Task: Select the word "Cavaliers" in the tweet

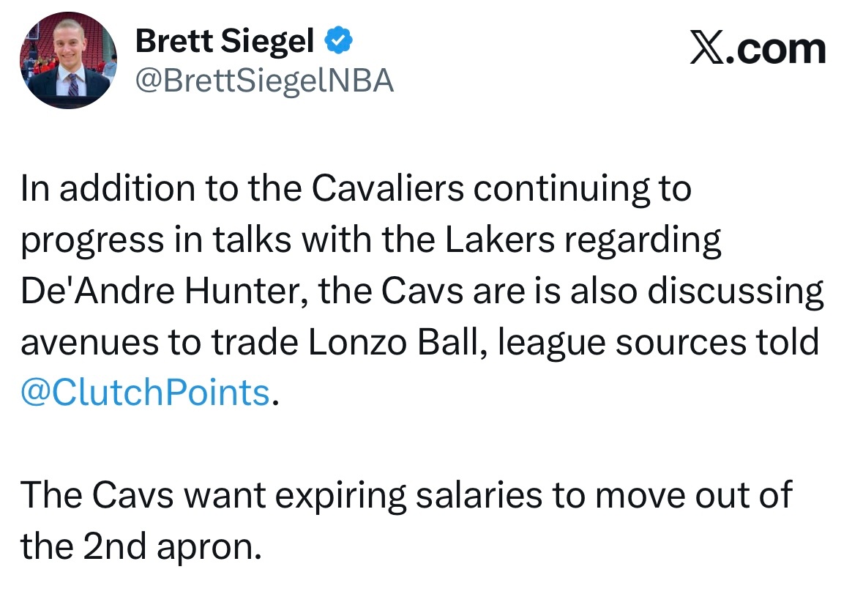Action: coord(388,190)
